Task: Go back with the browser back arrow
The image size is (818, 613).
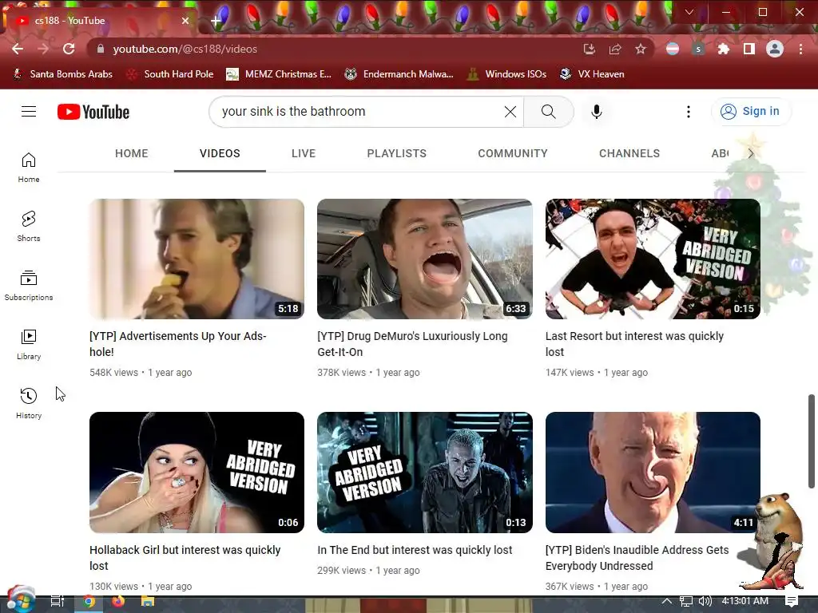Action: point(18,49)
